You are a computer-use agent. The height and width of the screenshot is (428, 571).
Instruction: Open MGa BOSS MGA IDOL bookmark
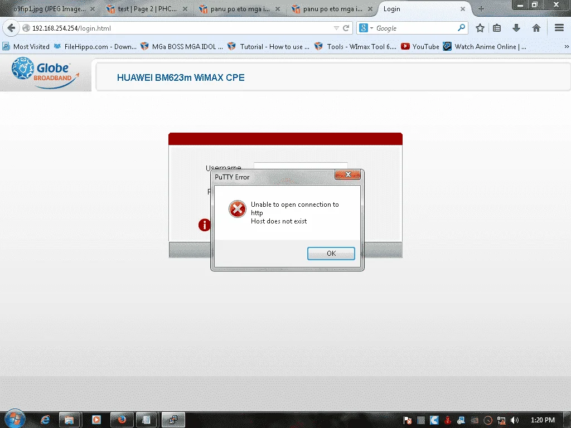[x=181, y=47]
